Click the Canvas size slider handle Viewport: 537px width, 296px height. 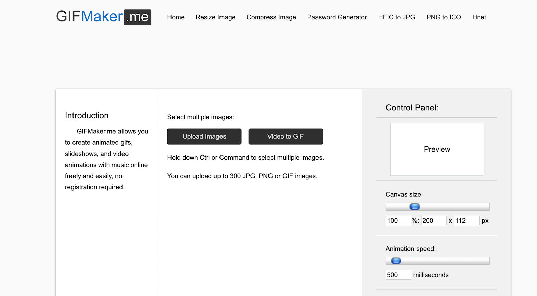pos(414,207)
